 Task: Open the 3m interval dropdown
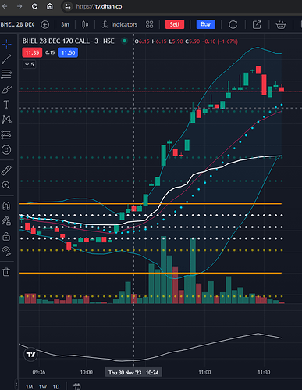point(65,24)
